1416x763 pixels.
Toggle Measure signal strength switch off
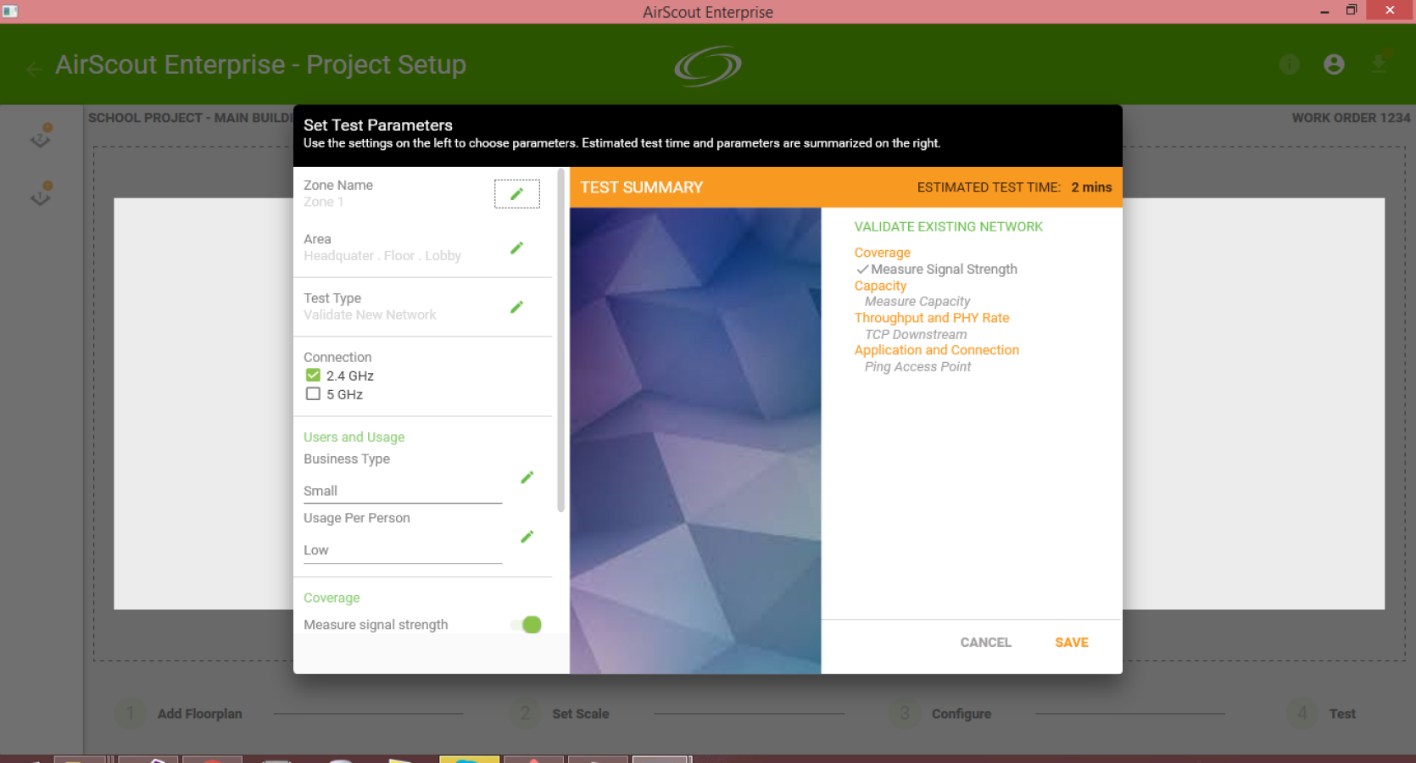tap(527, 625)
